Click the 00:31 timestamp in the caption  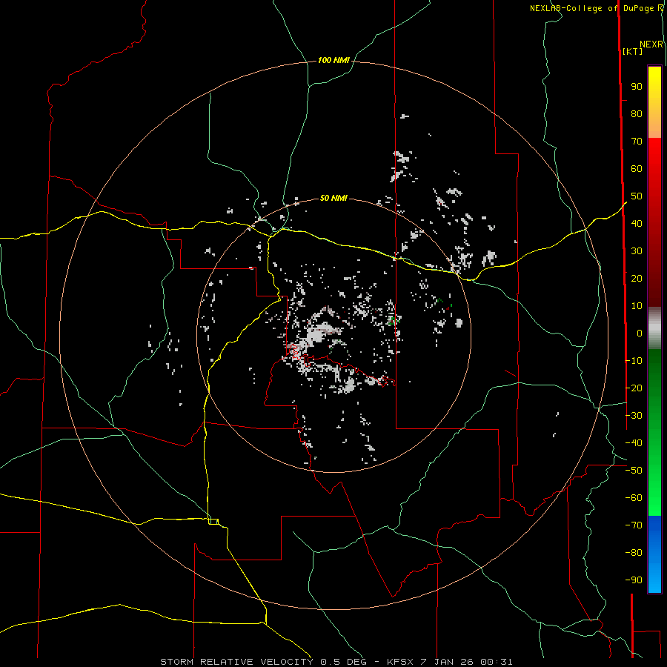tap(497, 662)
